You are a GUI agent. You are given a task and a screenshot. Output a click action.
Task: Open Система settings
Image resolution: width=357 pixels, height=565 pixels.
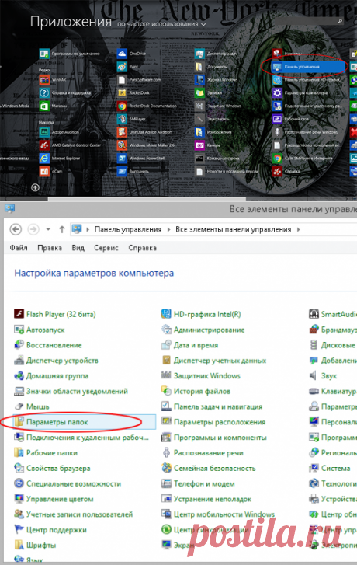pos(330,468)
